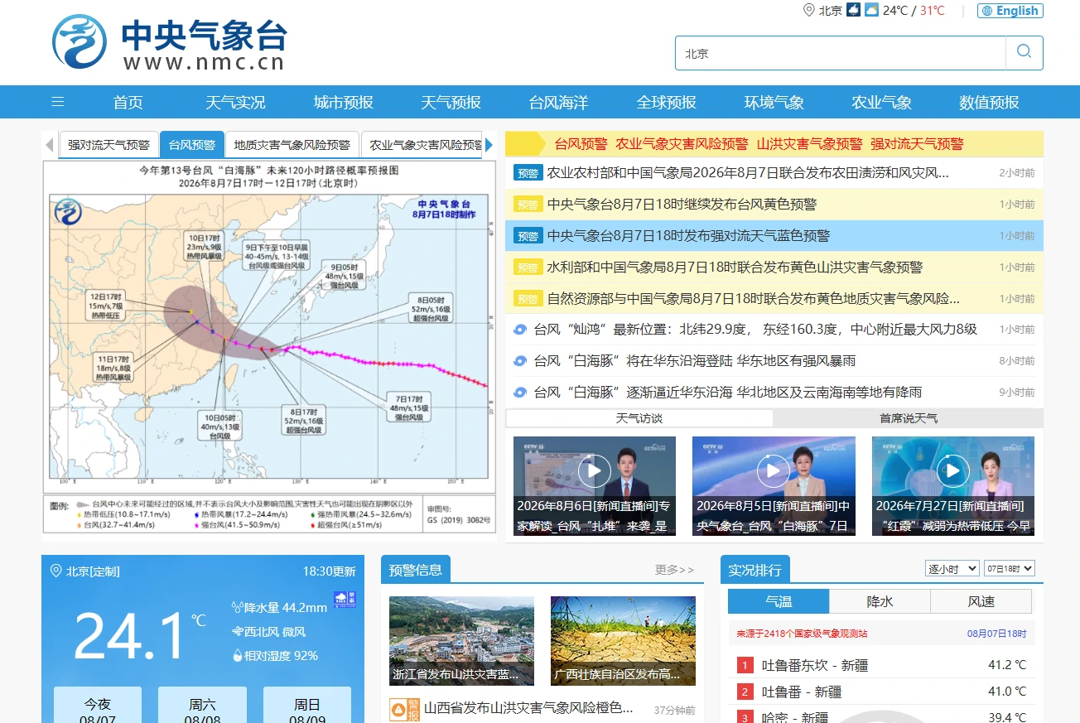Click the 中央气象台 logo
The image size is (1080, 723).
(170, 42)
